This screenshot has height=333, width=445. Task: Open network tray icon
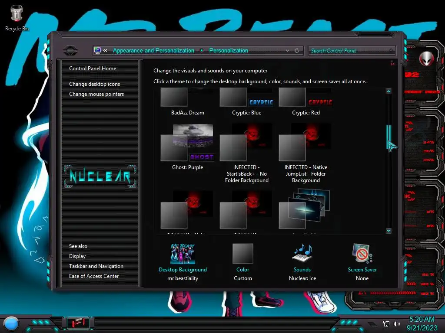click(x=386, y=323)
